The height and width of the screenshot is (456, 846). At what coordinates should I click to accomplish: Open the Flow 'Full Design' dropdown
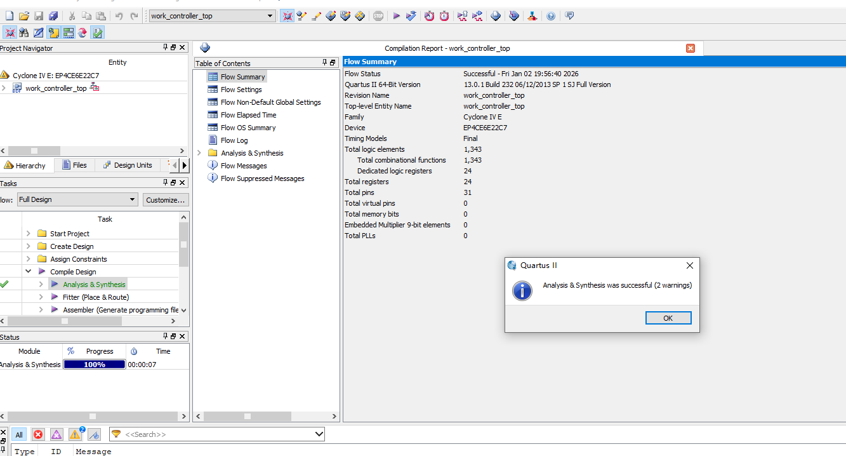77,199
